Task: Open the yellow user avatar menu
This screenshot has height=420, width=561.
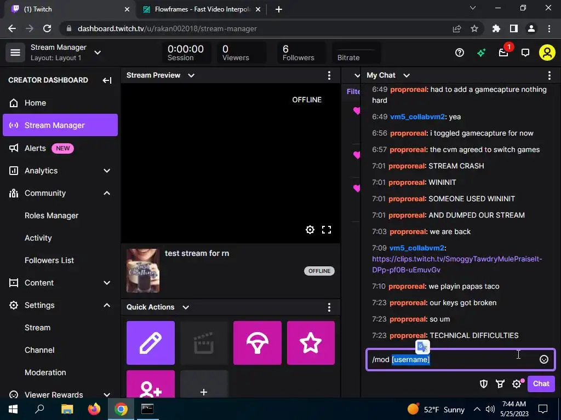Action: [x=547, y=52]
